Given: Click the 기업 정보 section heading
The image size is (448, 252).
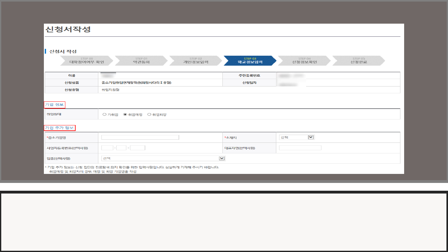Looking at the screenshot, I should pos(54,105).
